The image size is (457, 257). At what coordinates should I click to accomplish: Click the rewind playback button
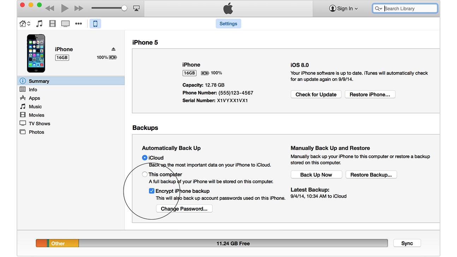[50, 8]
